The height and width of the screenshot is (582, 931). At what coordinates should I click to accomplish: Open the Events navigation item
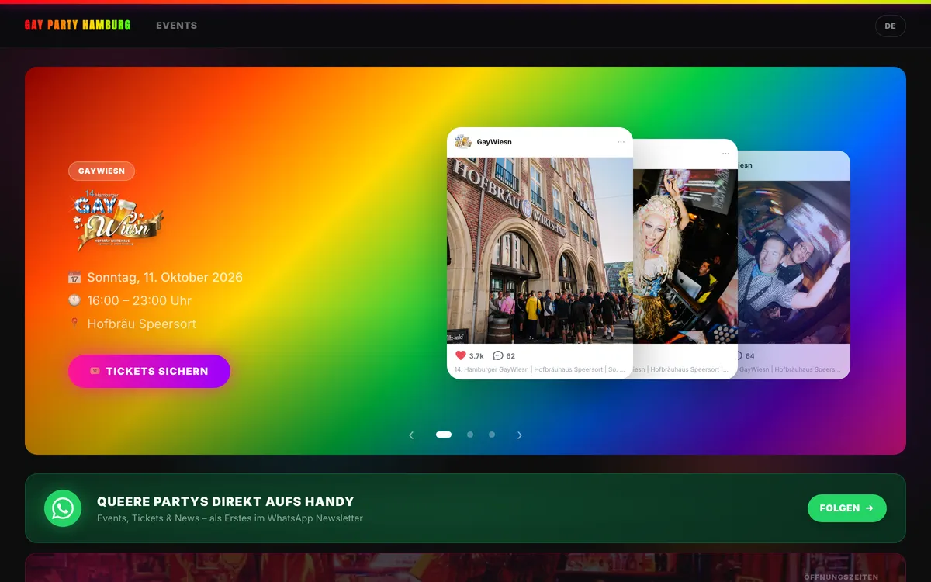click(176, 26)
